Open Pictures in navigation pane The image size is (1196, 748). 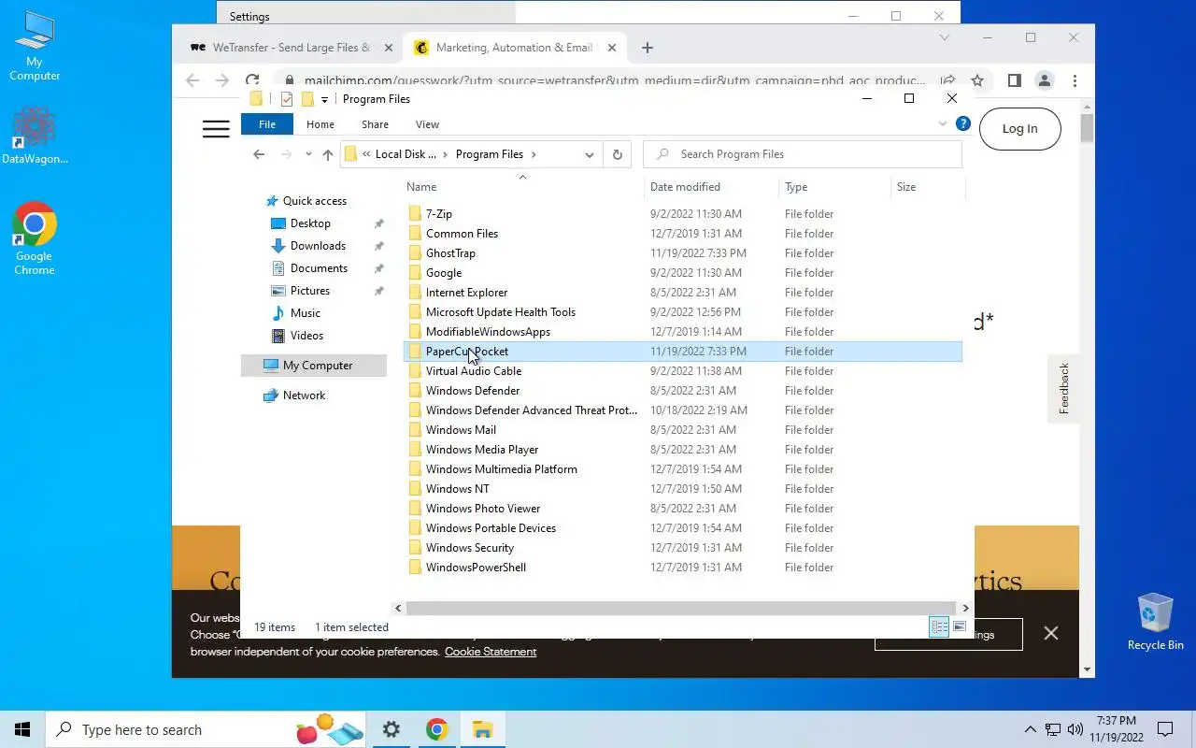point(310,291)
